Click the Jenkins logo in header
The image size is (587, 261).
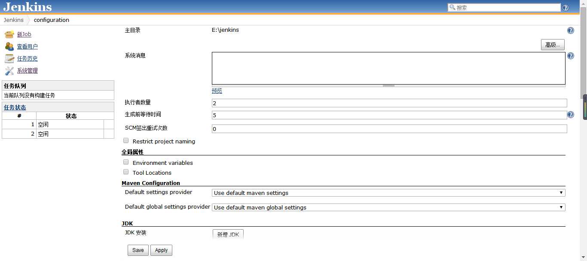click(28, 7)
